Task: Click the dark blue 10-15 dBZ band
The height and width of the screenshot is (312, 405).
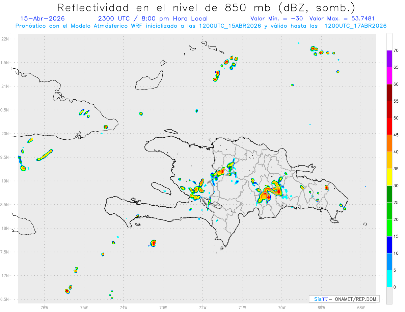Action: click(x=389, y=245)
